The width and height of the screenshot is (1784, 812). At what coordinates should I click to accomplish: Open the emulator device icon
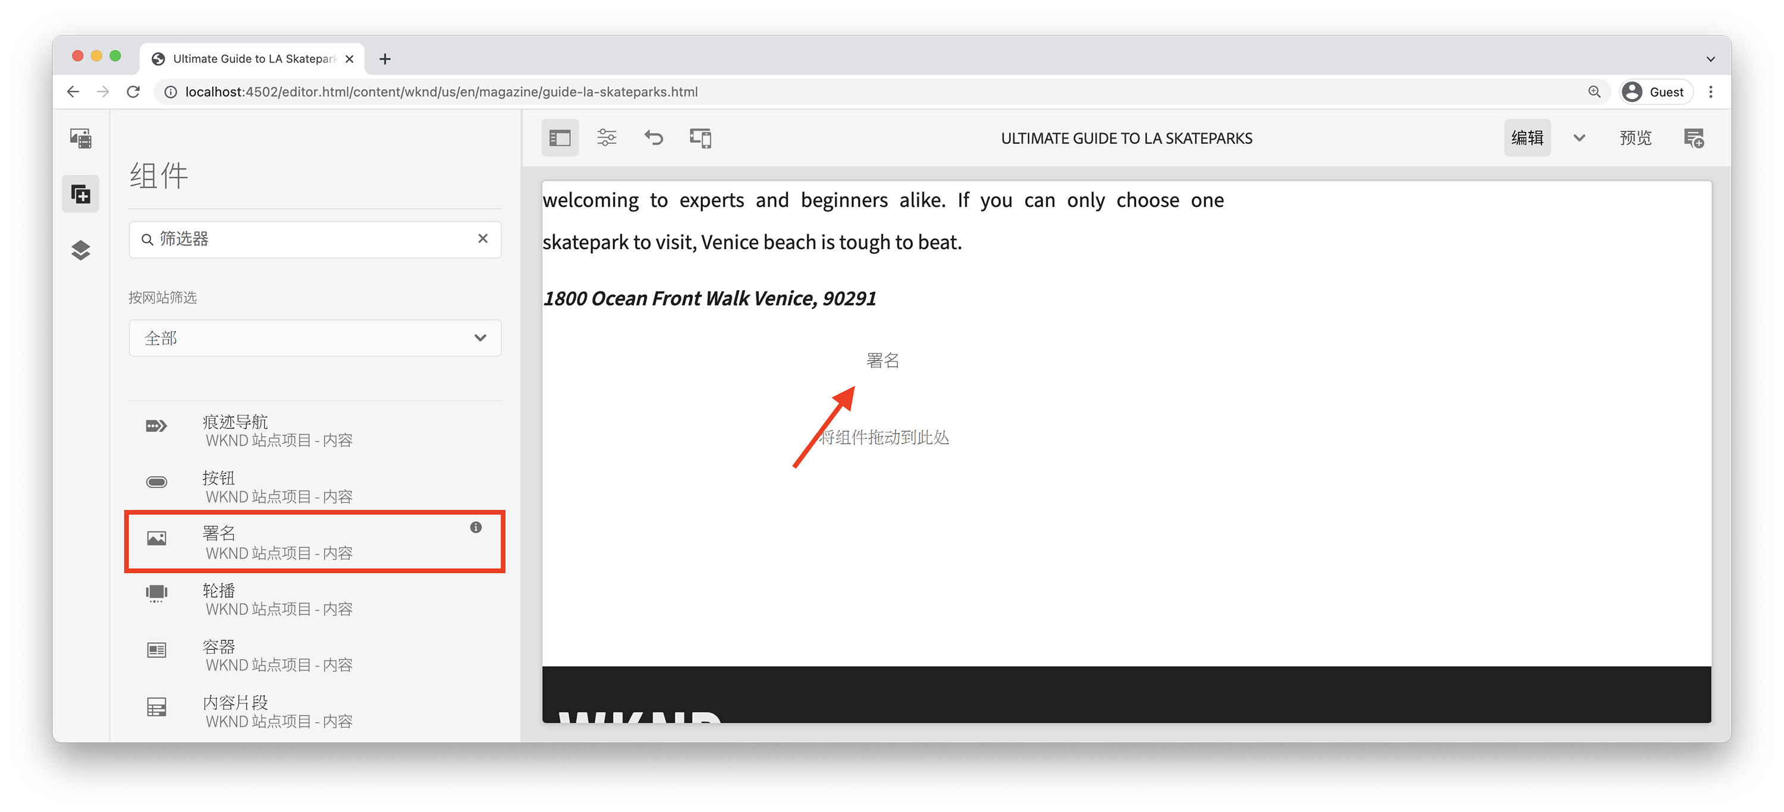[x=700, y=138]
